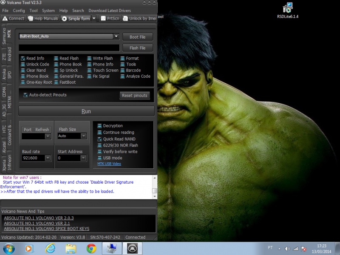Check the Format option
340x255 pixels.
[x=122, y=58]
